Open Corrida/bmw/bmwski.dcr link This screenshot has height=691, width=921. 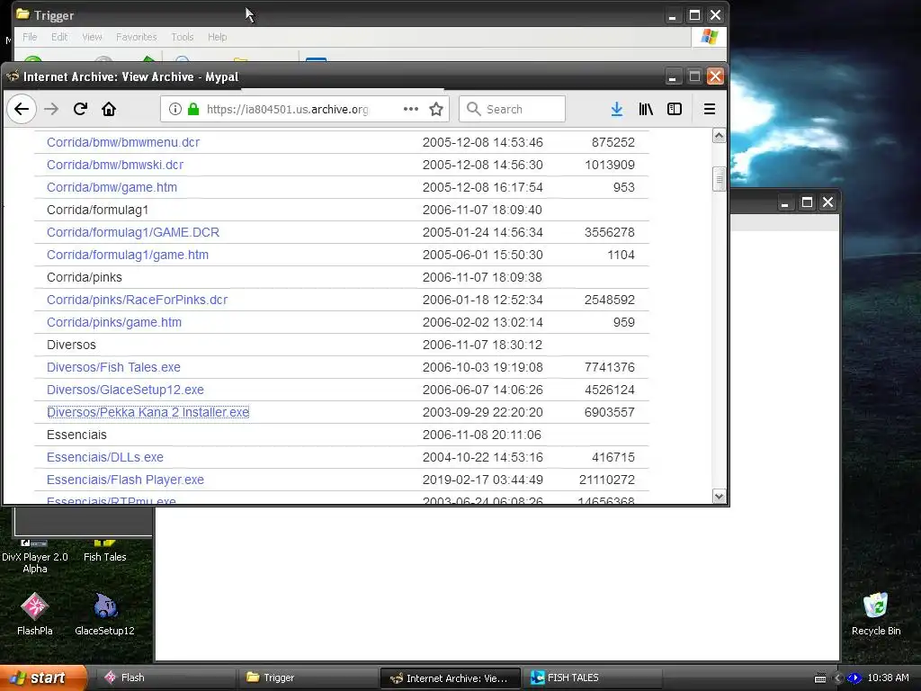[x=114, y=165]
